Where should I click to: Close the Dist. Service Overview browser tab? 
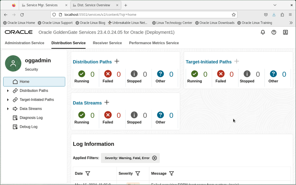pyautogui.click(x=117, y=5)
